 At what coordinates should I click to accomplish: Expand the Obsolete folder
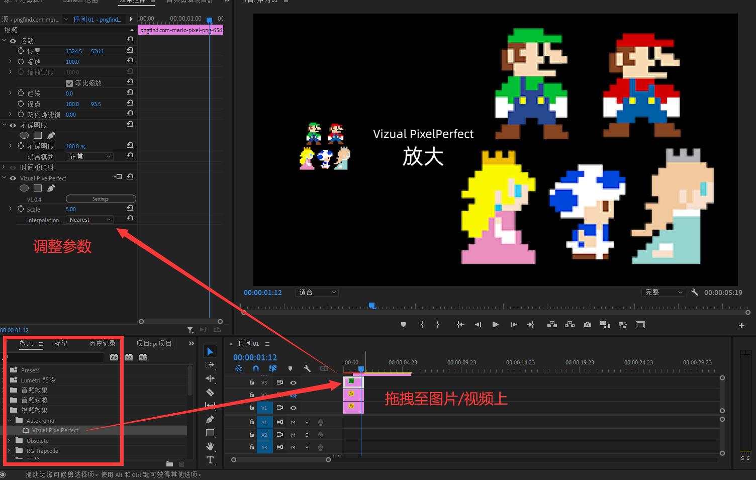point(10,441)
